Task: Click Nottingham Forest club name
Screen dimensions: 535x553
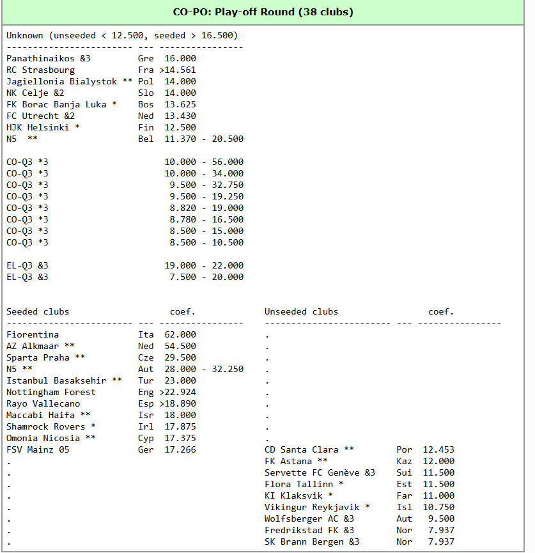Action: click(x=51, y=392)
